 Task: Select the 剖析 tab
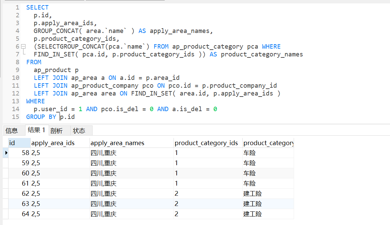point(56,131)
